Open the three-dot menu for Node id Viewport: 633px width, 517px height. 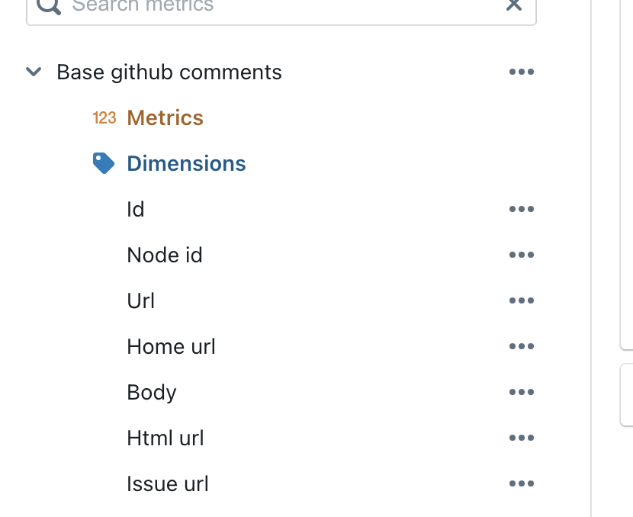click(522, 255)
